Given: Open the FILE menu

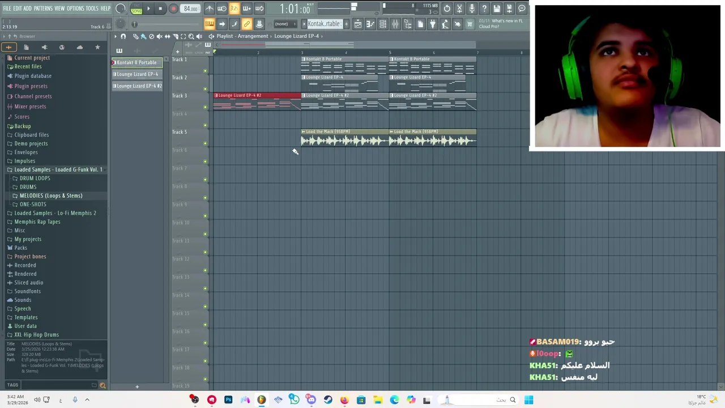Looking at the screenshot, I should tap(7, 8).
